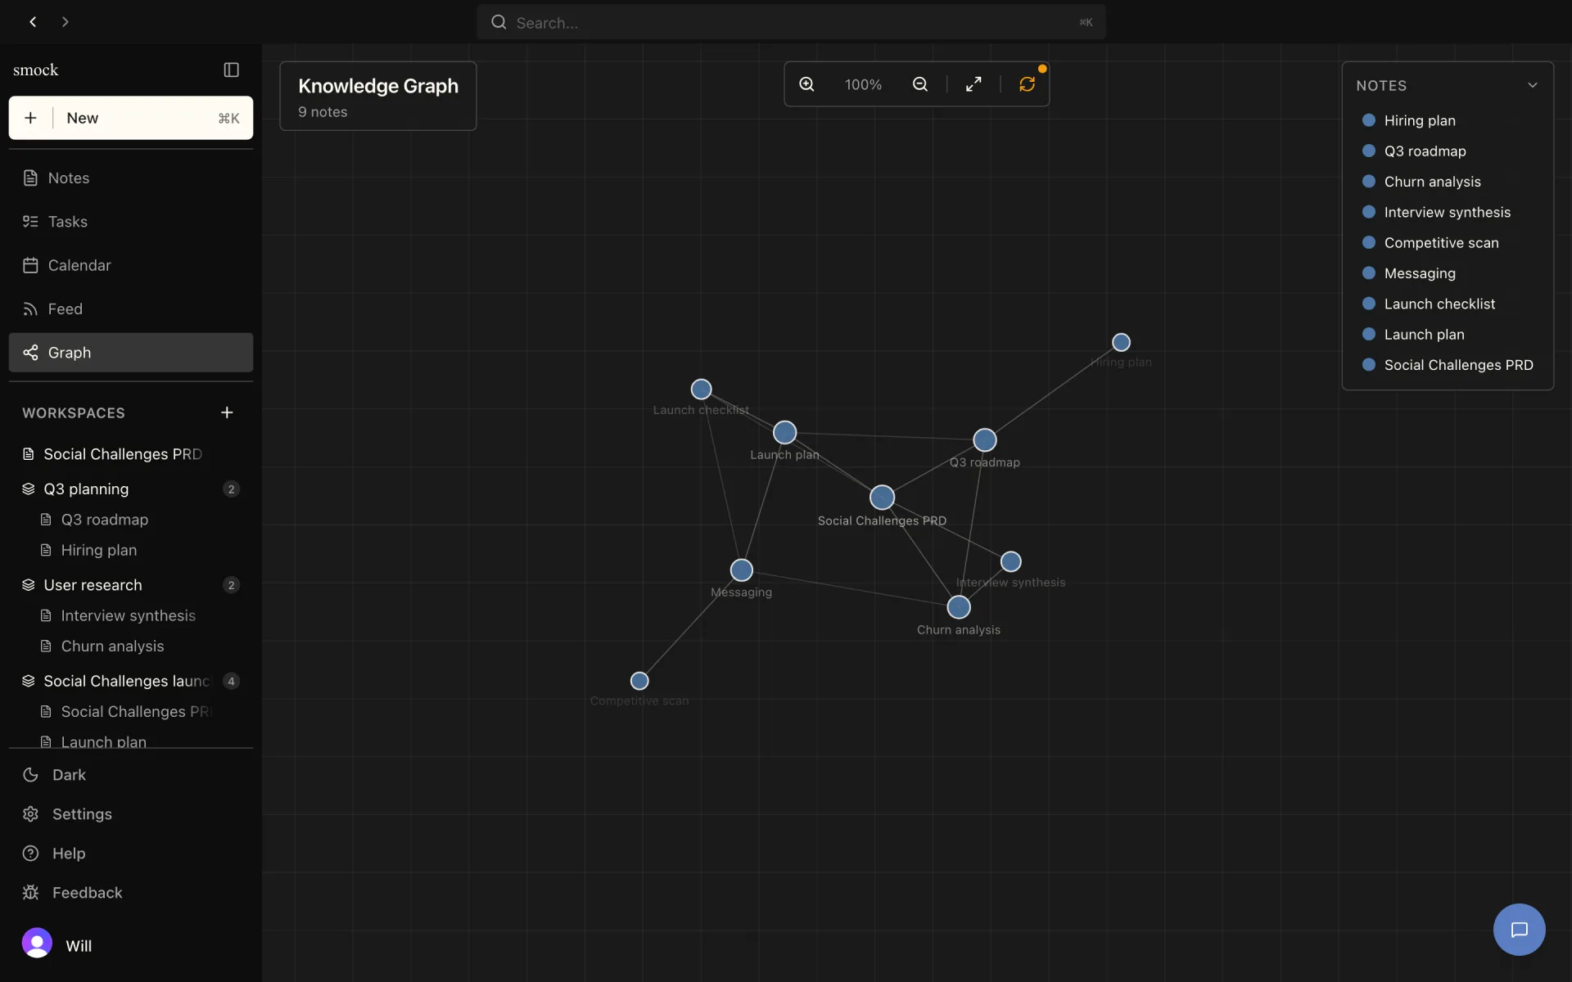Viewport: 1572px width, 982px height.
Task: Open Calendar in sidebar
Action: [x=131, y=265]
